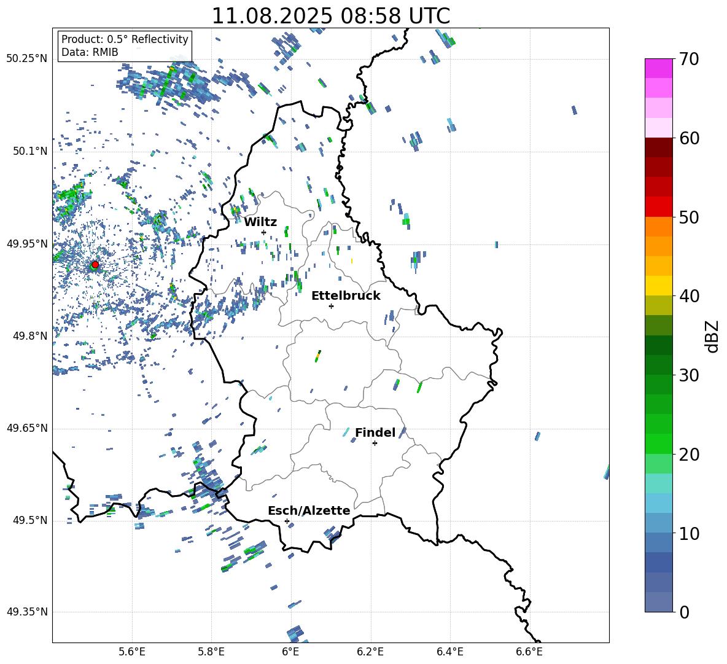Image resolution: width=727 pixels, height=664 pixels.
Task: Click the cross marker below Ettelbruck label
Action: [331, 306]
